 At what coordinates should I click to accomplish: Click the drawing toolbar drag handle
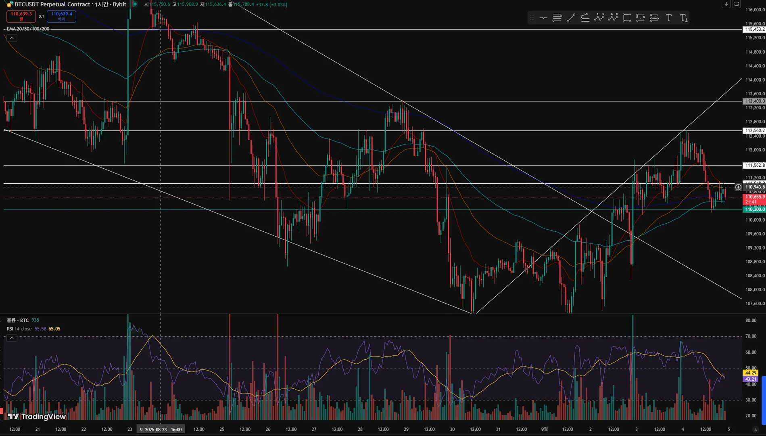532,18
